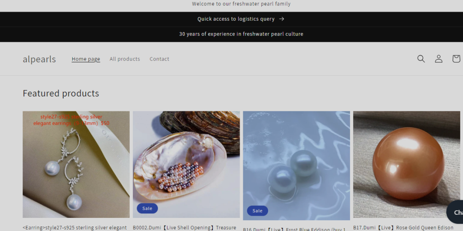Open the account login icon
The height and width of the screenshot is (231, 463).
pos(439,59)
